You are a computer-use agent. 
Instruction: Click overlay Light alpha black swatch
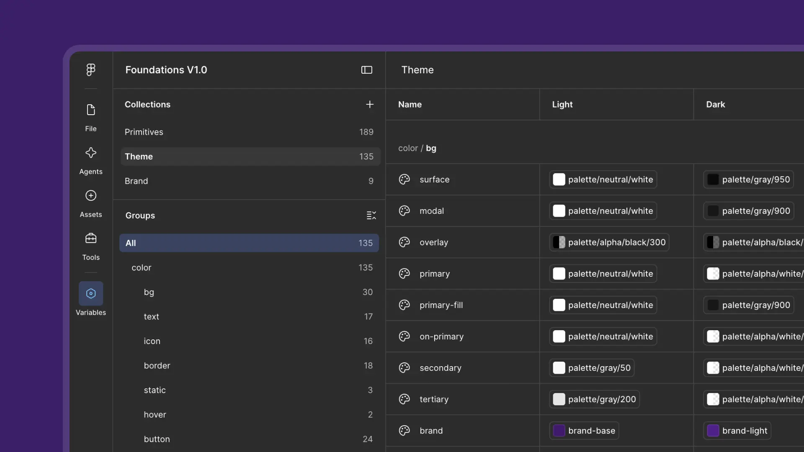click(x=559, y=242)
